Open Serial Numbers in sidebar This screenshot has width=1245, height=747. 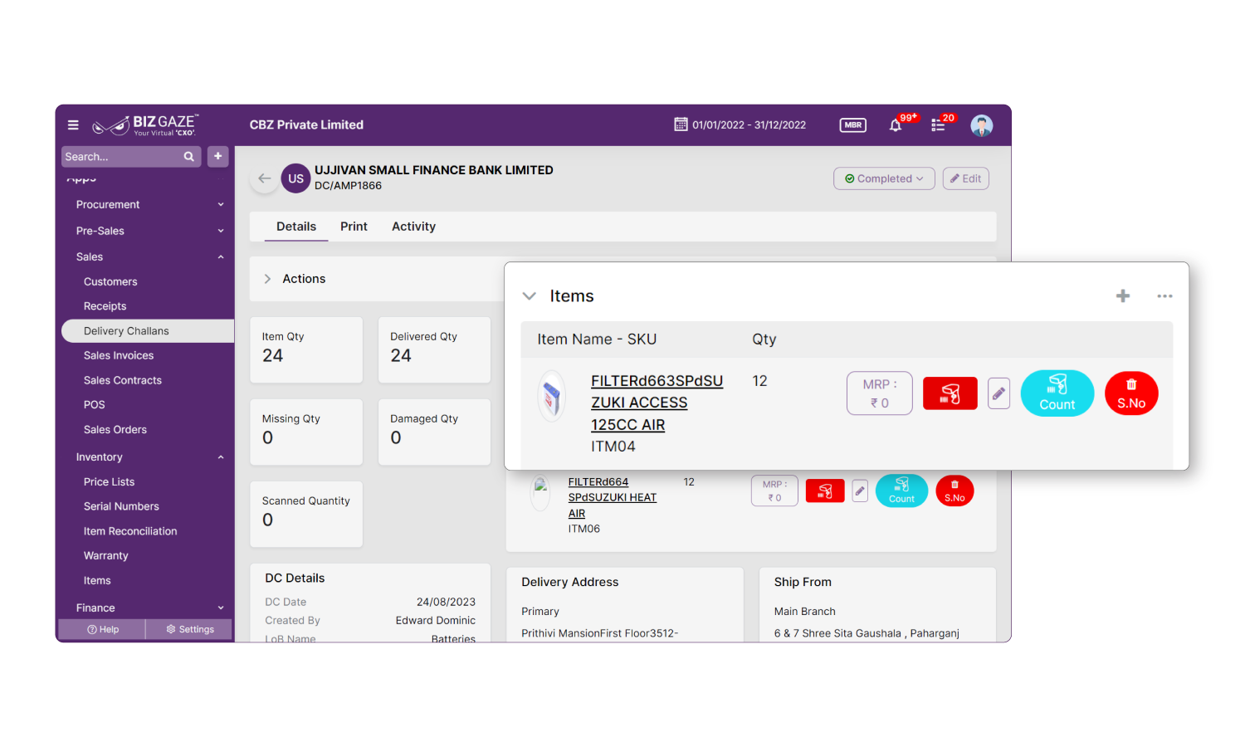pos(121,506)
